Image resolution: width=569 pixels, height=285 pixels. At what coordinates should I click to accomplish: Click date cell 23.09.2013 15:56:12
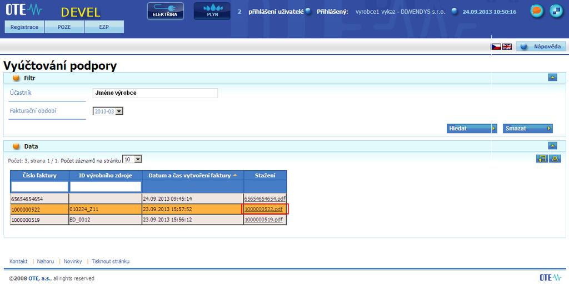tap(193, 220)
